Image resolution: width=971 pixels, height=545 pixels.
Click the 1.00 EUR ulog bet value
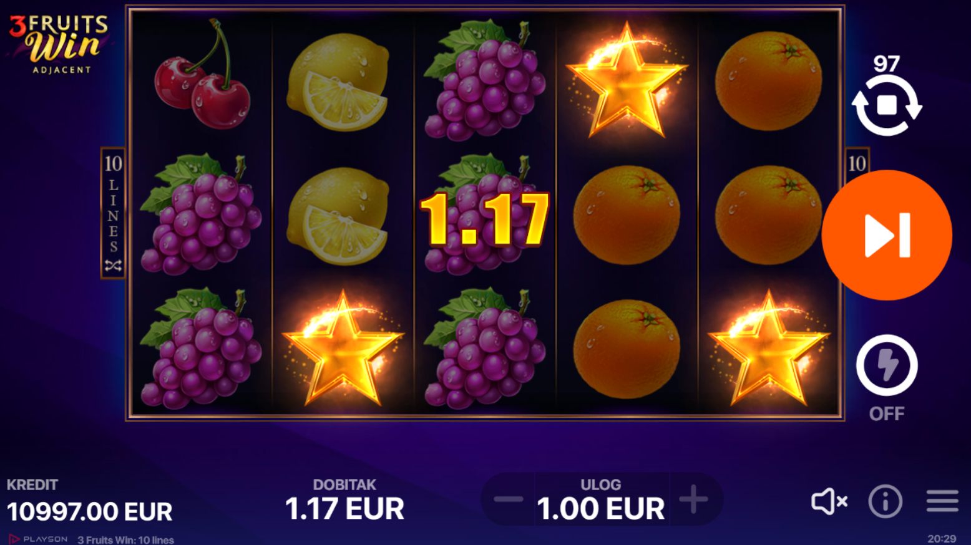(600, 509)
